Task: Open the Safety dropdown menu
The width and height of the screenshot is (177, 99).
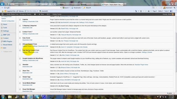Action: (160, 11)
